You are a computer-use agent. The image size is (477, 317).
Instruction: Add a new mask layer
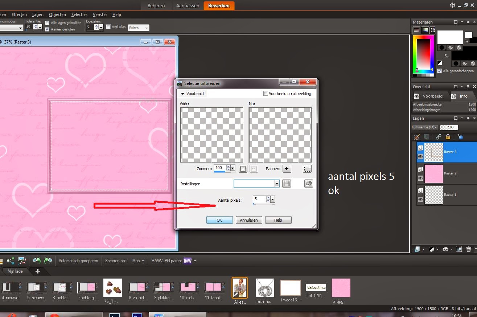[x=445, y=249]
